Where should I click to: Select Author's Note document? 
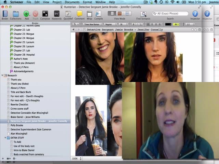21,59
